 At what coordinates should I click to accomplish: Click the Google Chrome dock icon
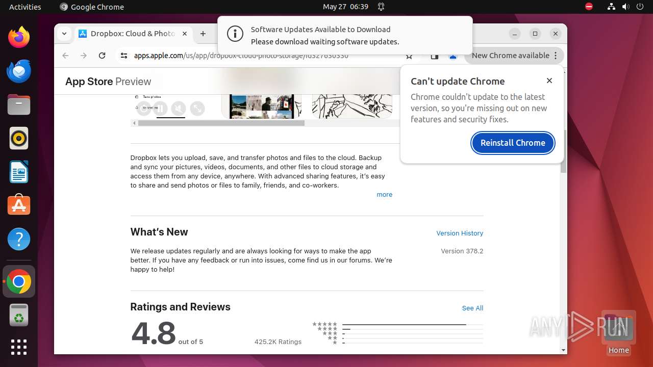(x=19, y=281)
